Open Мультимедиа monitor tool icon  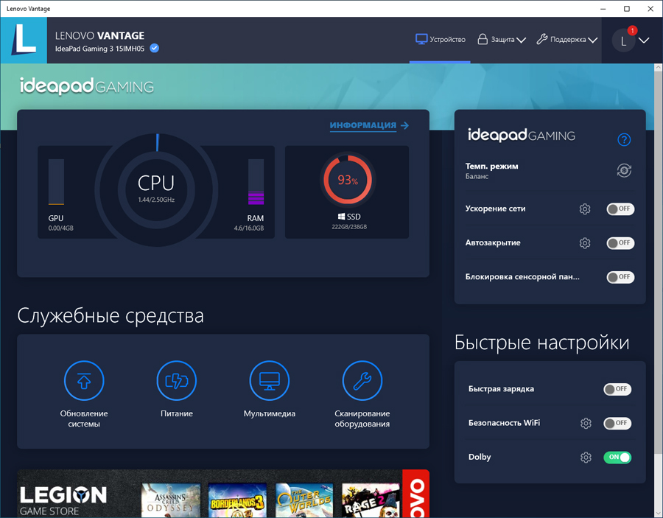(270, 380)
